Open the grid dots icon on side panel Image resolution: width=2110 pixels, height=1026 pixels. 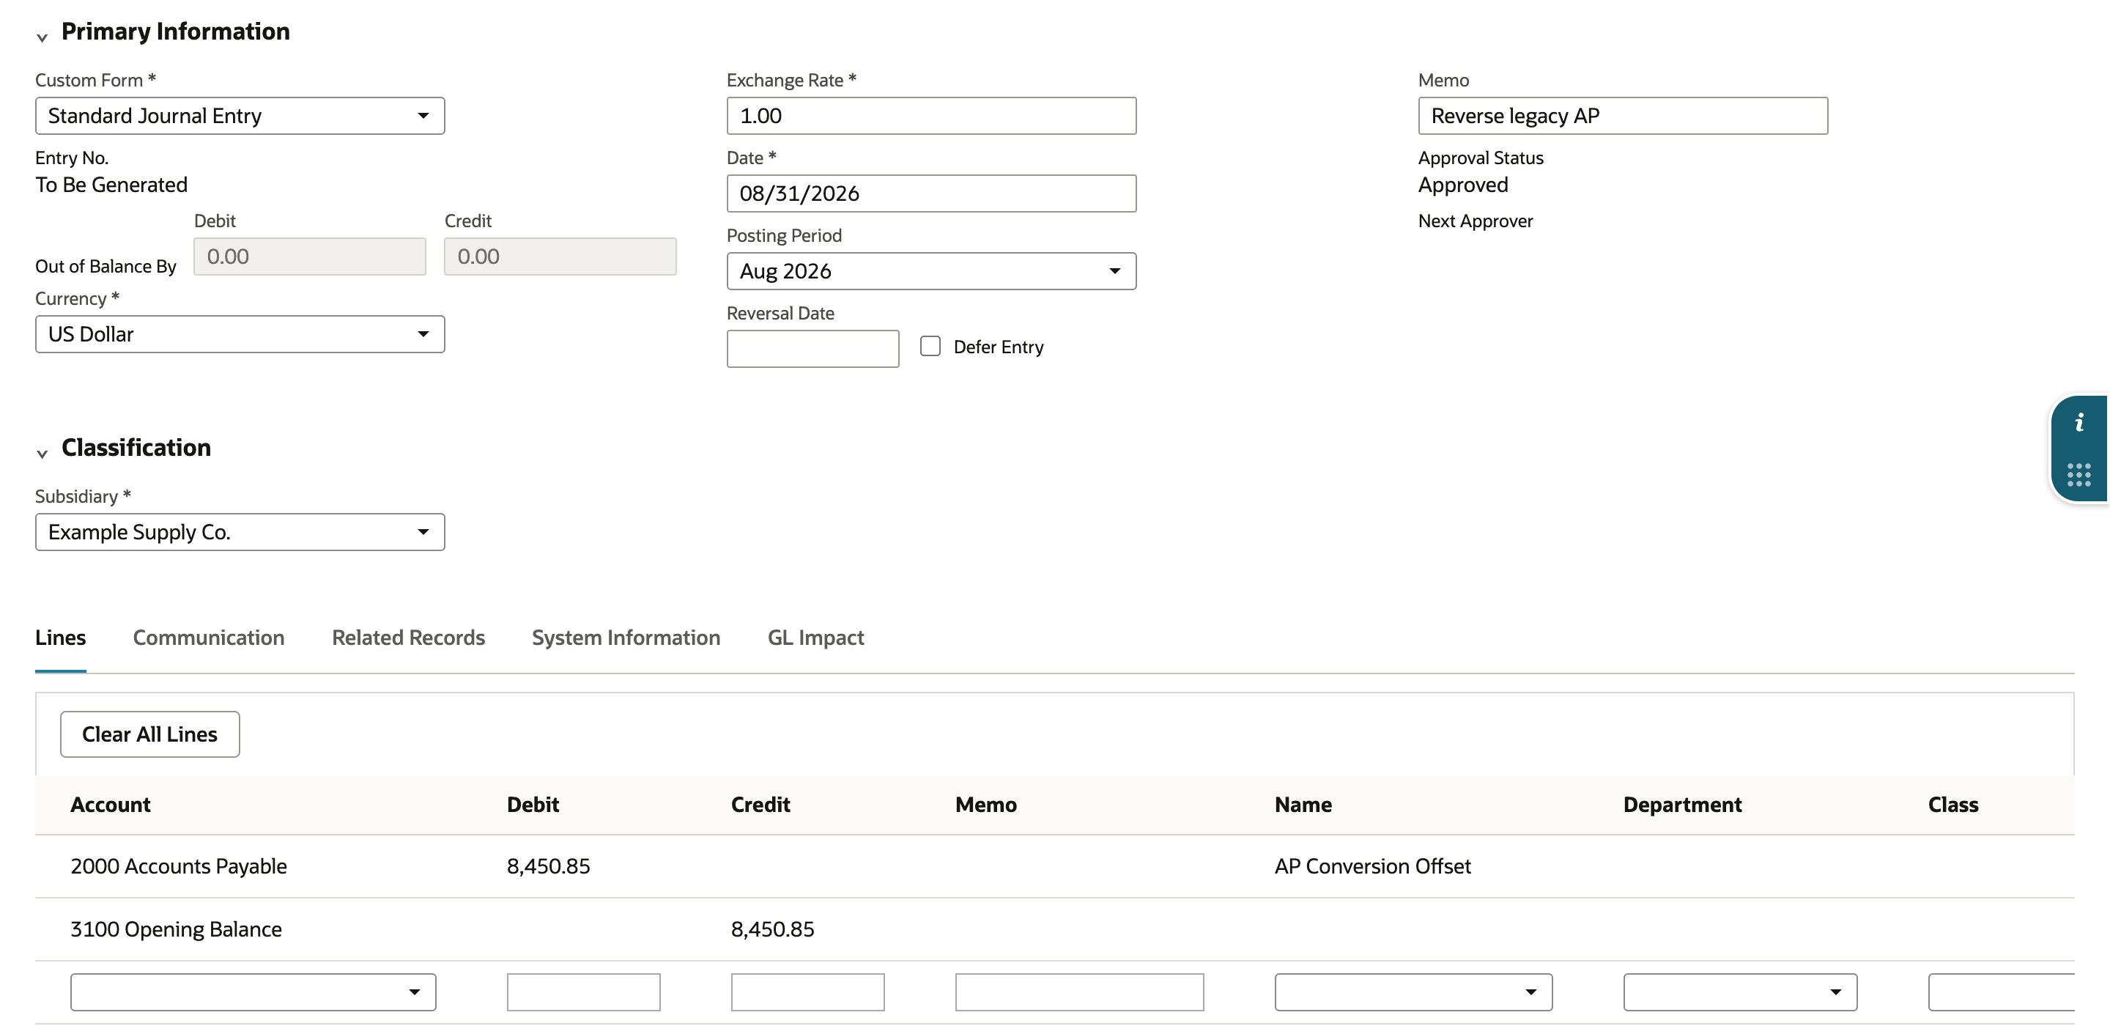point(2079,474)
